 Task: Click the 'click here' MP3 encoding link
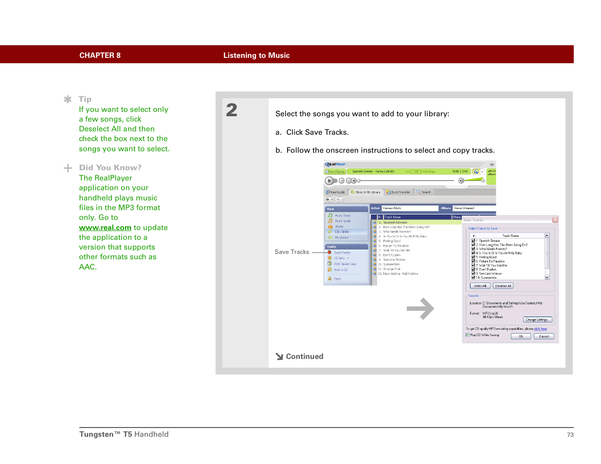pos(541,329)
